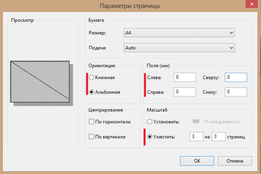This screenshot has height=174, width=261.
Task: Click the Бумага group label
Action: click(96, 20)
